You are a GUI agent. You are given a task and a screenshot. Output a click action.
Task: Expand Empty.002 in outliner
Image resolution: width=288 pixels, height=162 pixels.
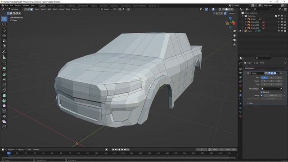(x=246, y=25)
